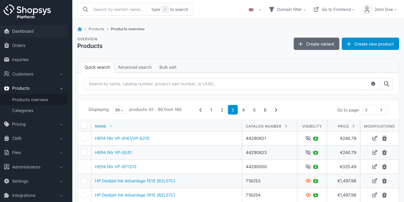The width and height of the screenshot is (404, 202).
Task: Expand the Domain filter dropdown
Action: pos(288,10)
